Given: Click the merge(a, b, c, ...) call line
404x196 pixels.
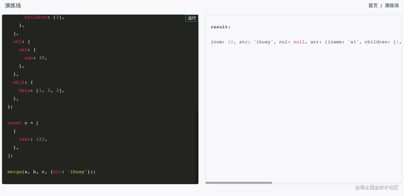Looking at the screenshot, I should click(x=51, y=172).
